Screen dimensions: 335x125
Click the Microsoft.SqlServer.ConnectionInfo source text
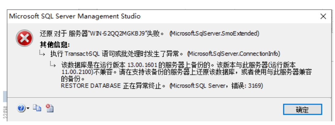tap(233, 54)
